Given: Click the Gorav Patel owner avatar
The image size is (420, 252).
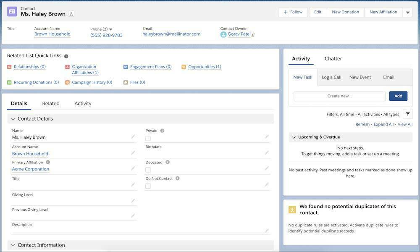Looking at the screenshot, I should tap(223, 34).
